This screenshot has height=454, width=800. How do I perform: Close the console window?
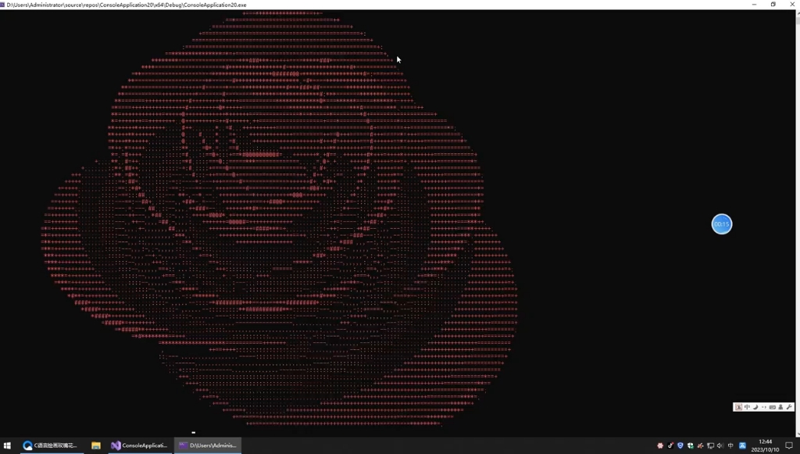point(792,5)
